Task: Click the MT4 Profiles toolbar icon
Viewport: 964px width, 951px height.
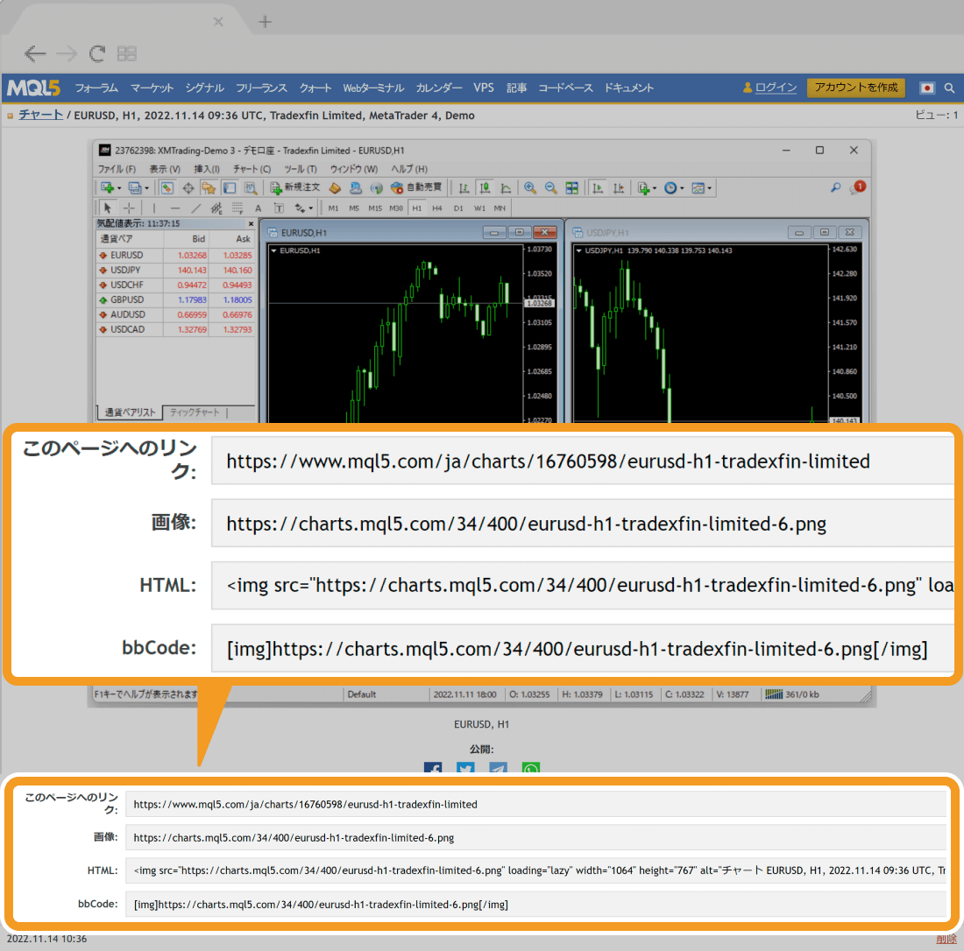Action: click(x=135, y=188)
